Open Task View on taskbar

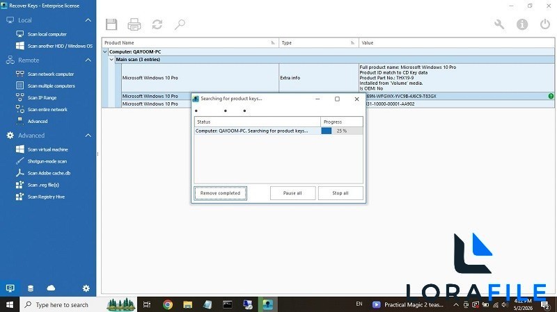click(x=147, y=304)
